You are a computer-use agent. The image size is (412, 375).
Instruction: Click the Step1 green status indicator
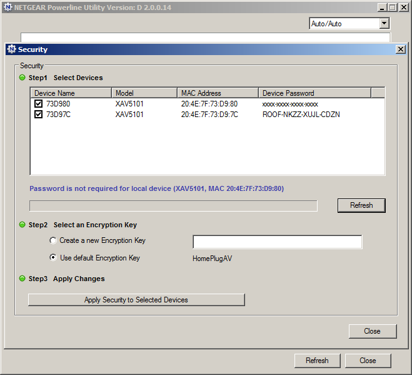point(23,78)
